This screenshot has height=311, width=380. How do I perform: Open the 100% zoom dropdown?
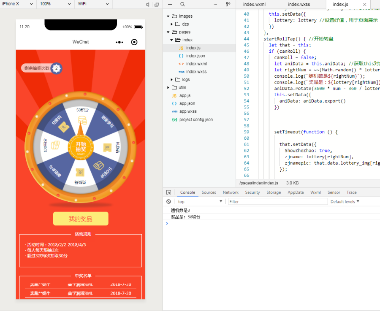coord(55,4)
